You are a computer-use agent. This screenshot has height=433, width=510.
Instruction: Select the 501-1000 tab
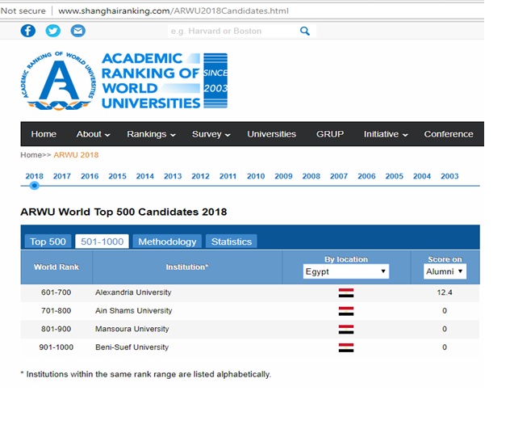(x=102, y=242)
